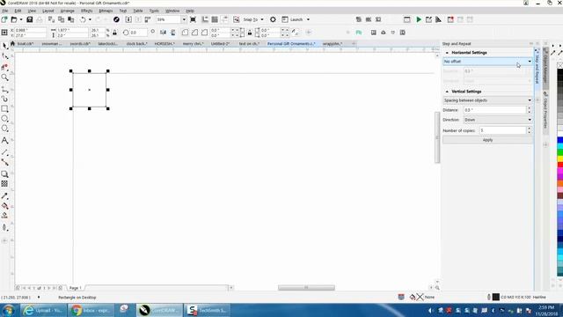Collapse the Vertical Settings section
Viewport: 563px width, 317px height.
pyautogui.click(x=447, y=92)
